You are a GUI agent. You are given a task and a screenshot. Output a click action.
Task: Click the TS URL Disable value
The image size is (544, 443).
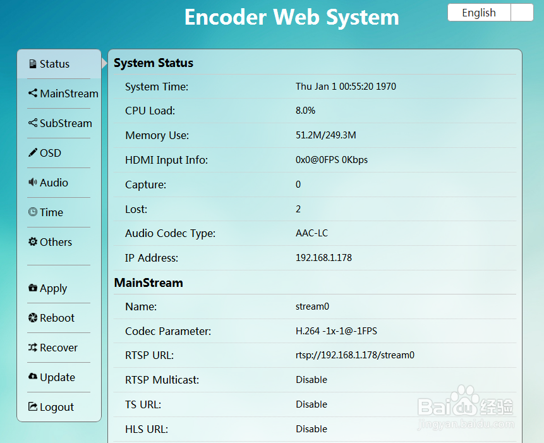click(x=311, y=404)
